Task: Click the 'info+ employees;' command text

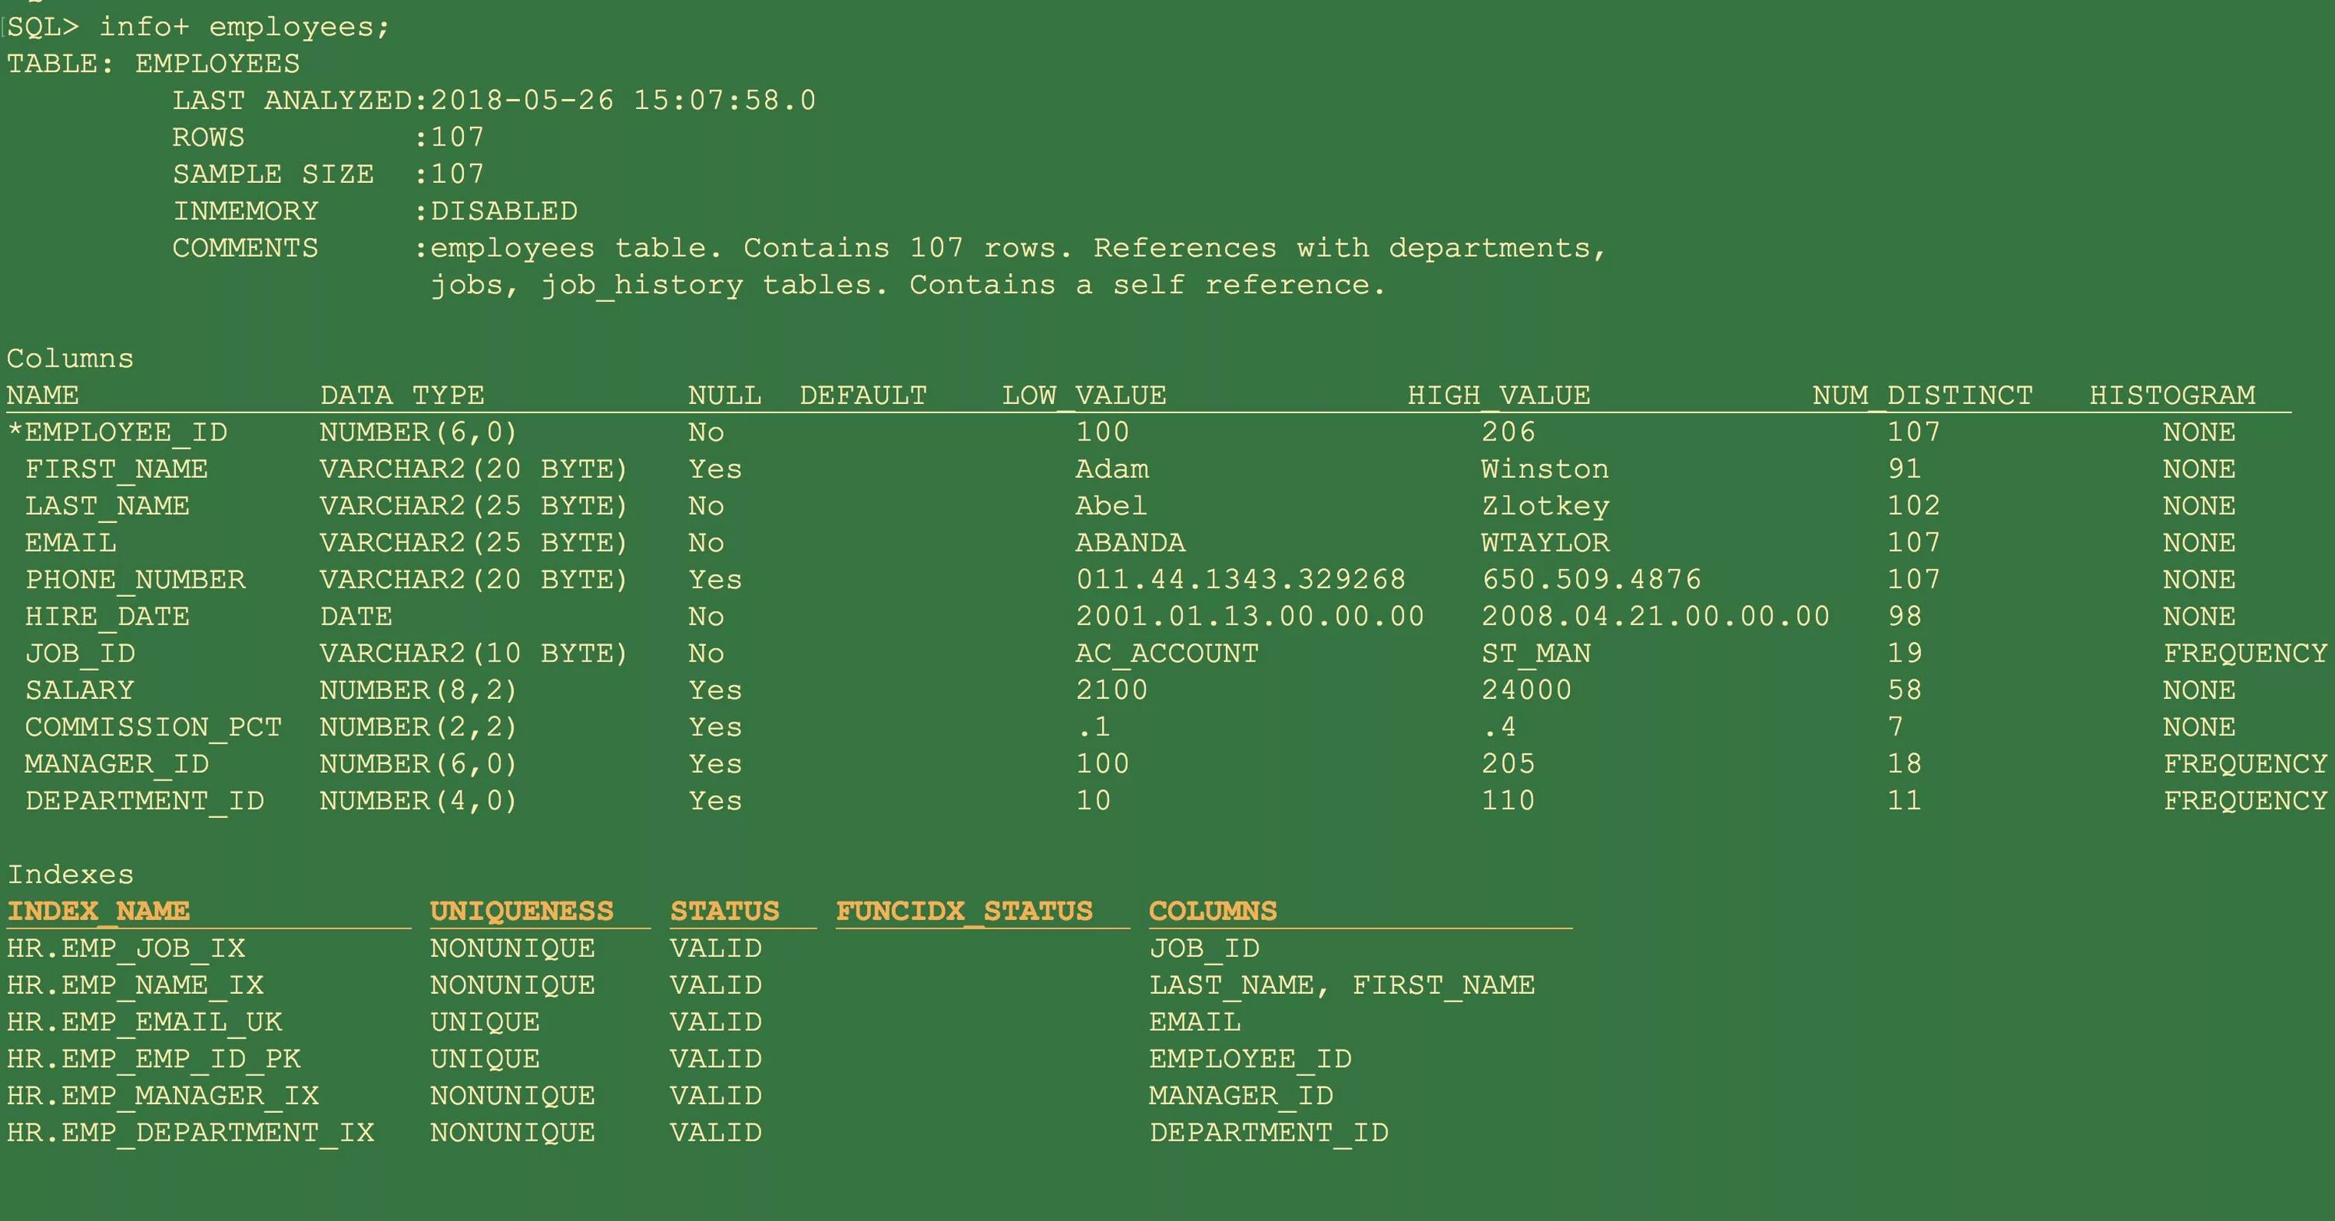Action: [243, 27]
